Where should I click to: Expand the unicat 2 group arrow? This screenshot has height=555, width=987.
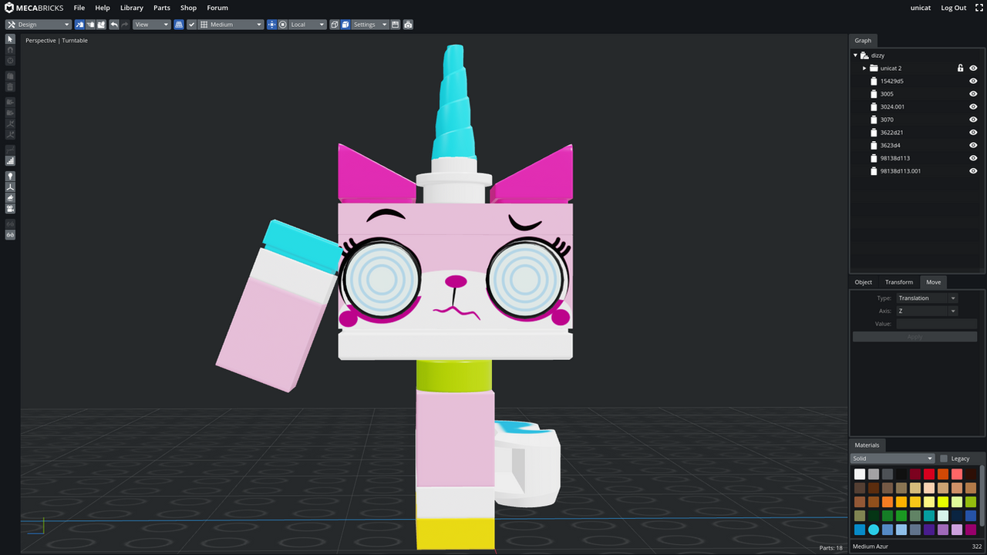click(x=864, y=68)
